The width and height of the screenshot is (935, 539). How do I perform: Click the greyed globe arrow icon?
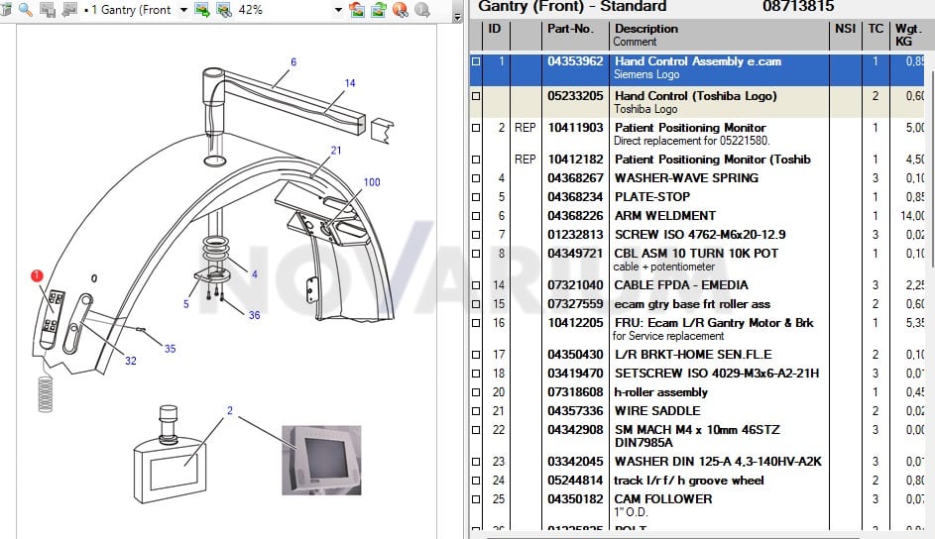pos(422,9)
